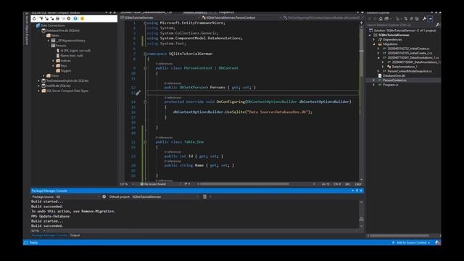
Task: Switch to the Program.cs editor tab
Action: pyautogui.click(x=226, y=12)
